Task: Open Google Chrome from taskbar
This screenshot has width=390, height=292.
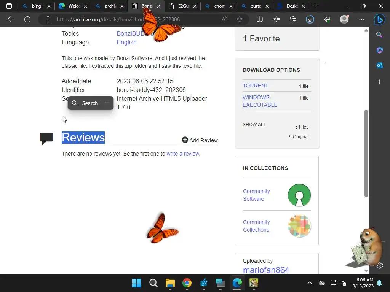Action: tap(187, 283)
